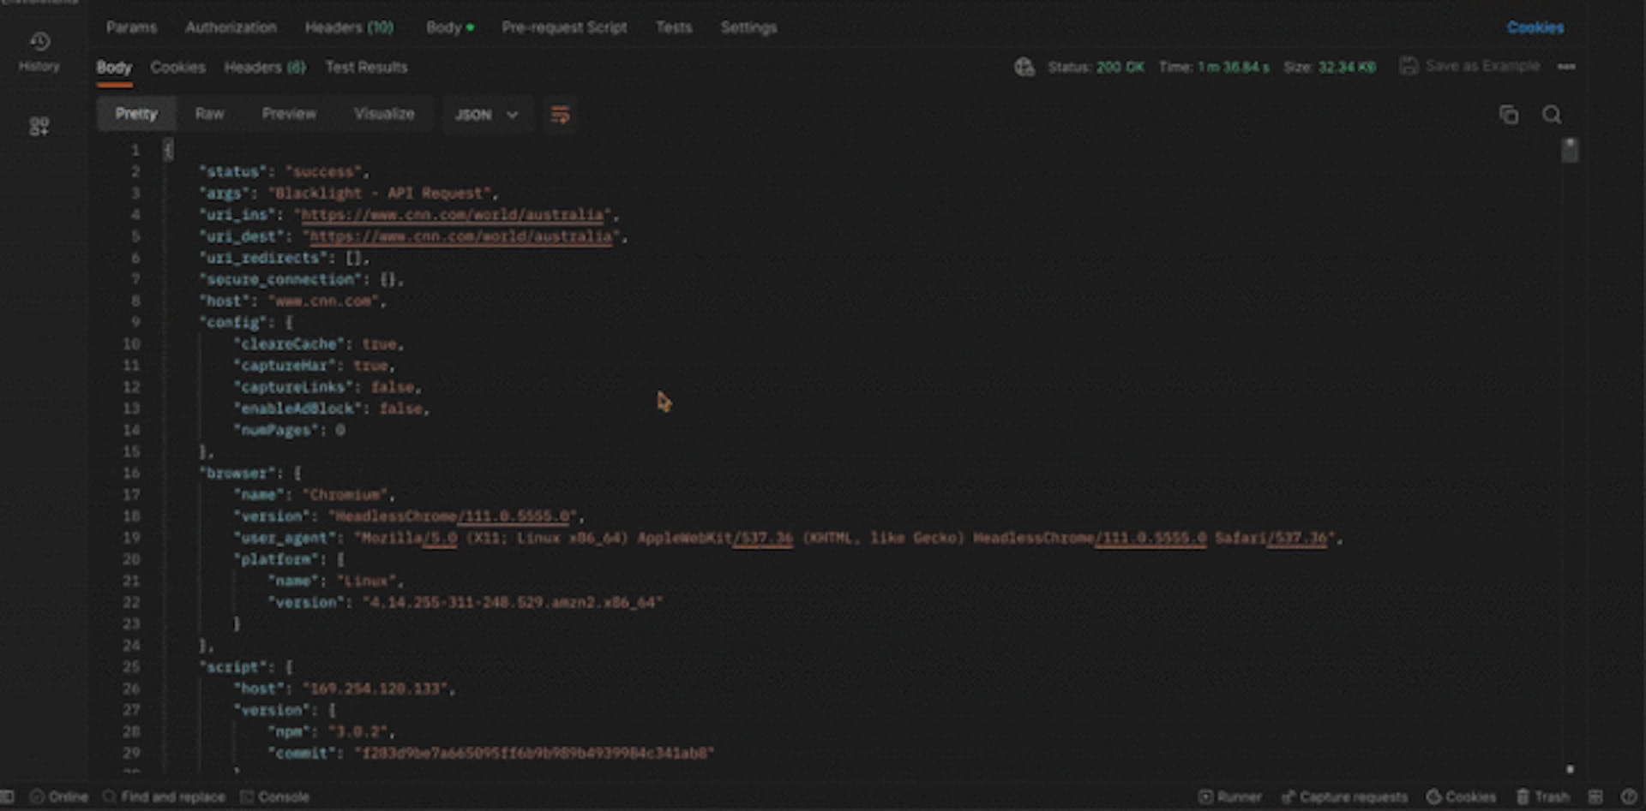The width and height of the screenshot is (1646, 811).
Task: Expand the JSON format dropdown
Action: point(486,115)
